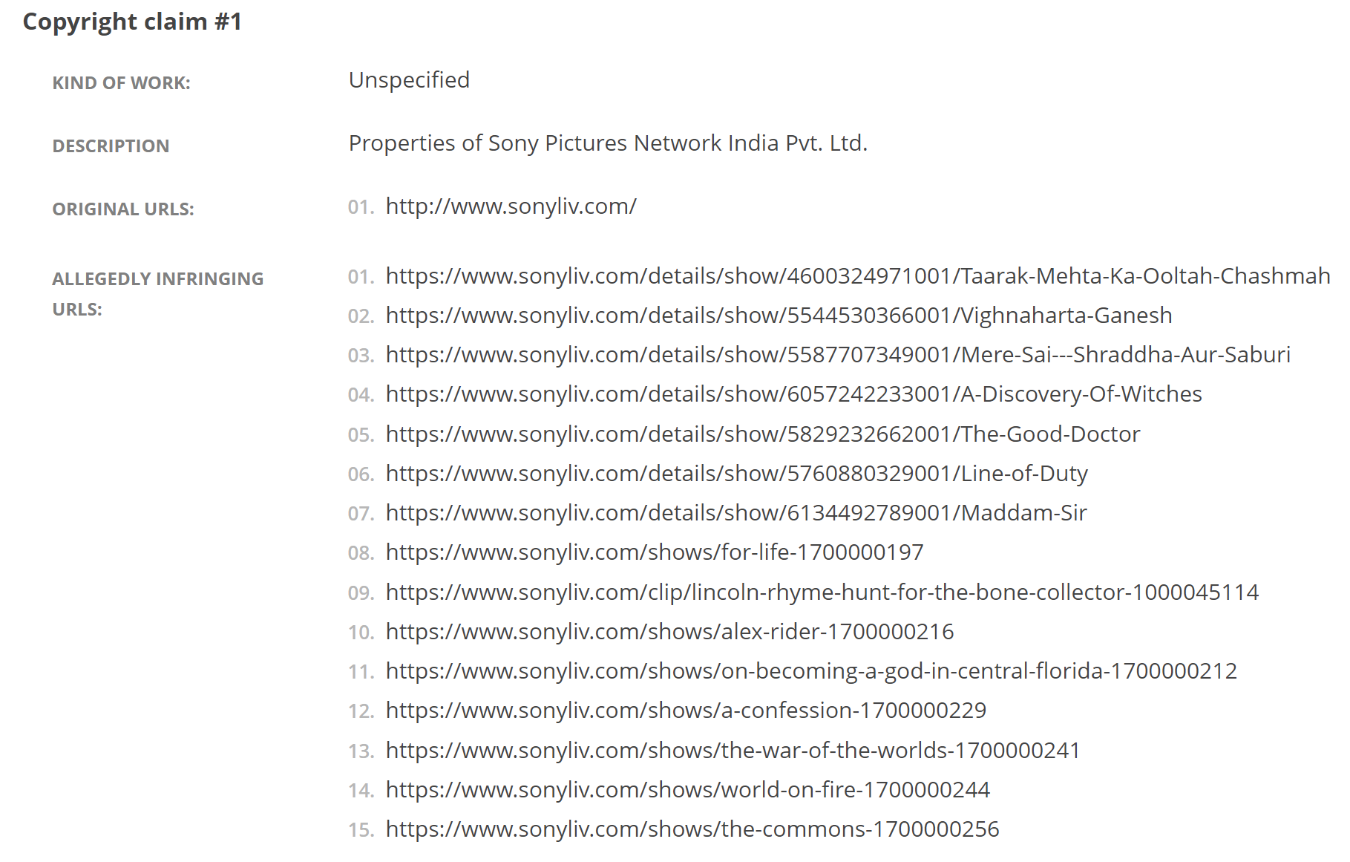1350x862 pixels.
Task: Open the original sonyliv.com URL
Action: 511,206
